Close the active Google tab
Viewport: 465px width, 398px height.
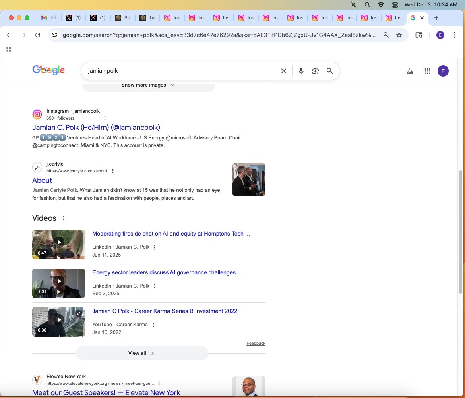(x=422, y=18)
